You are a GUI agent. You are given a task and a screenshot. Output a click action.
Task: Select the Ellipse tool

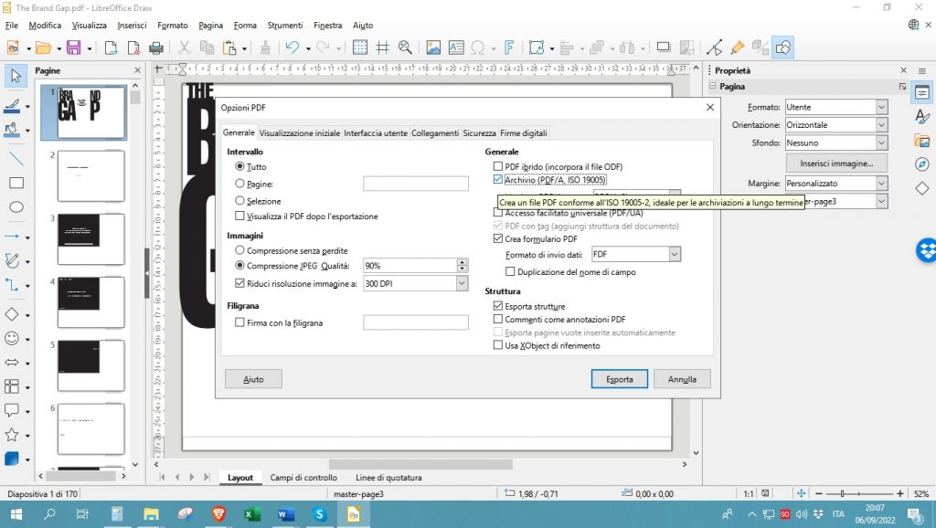click(x=16, y=207)
